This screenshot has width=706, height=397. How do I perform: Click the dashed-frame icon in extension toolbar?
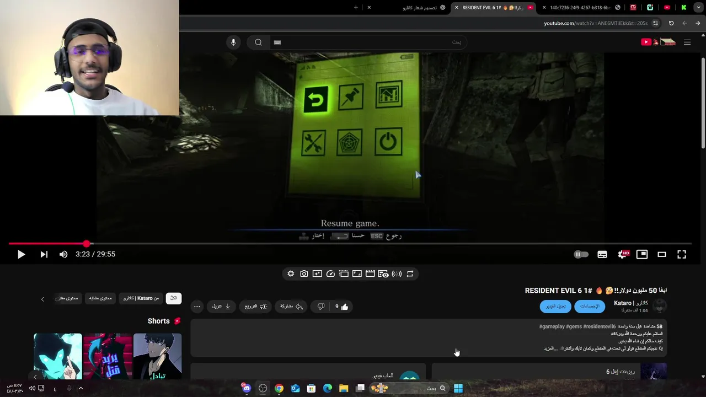pos(344,273)
